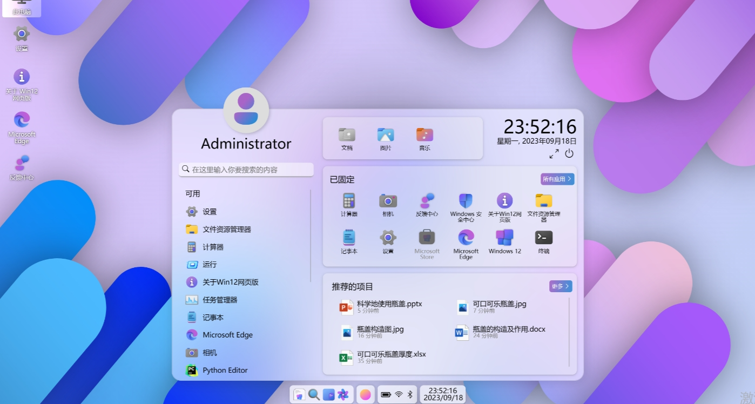Launch 终端 terminal from the pinned grid
755x404 pixels.
(543, 242)
